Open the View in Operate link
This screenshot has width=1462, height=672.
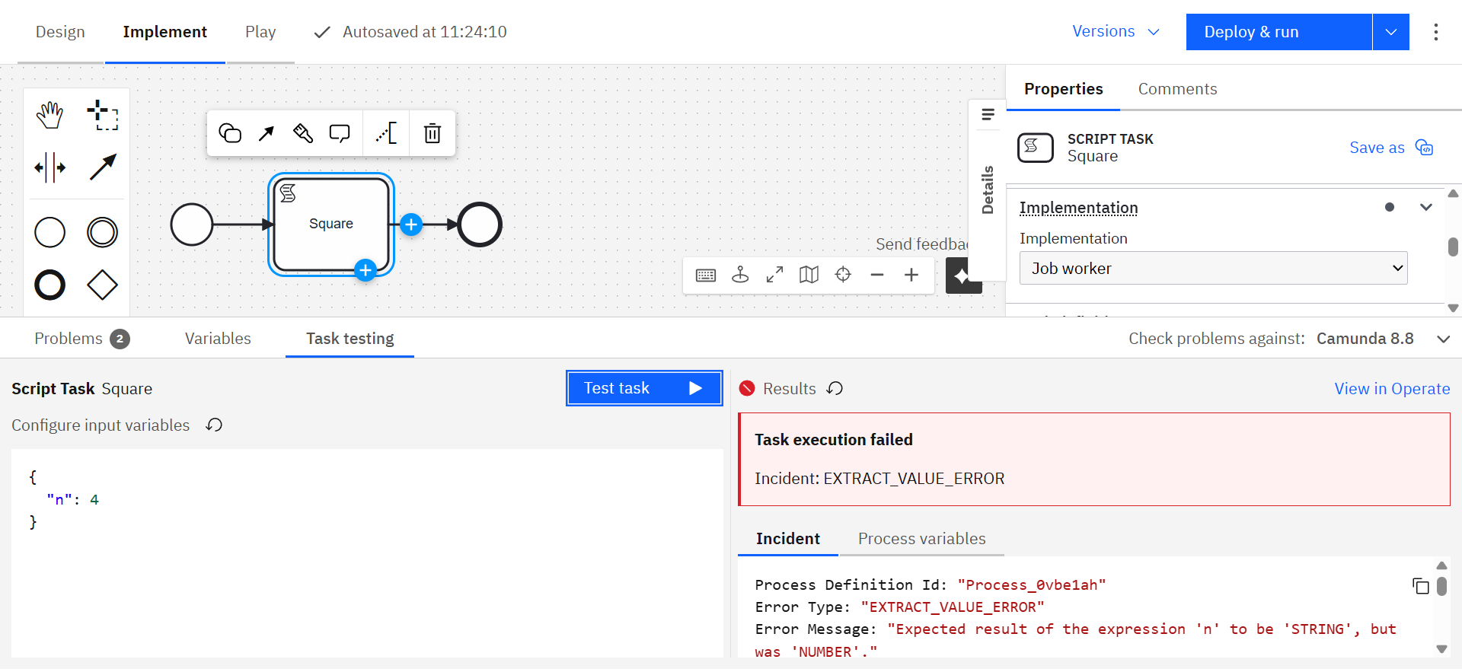pos(1391,389)
